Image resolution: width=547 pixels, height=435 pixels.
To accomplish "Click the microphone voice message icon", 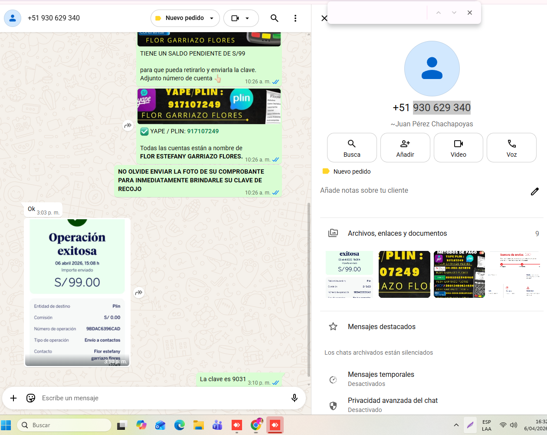I will click(x=295, y=398).
